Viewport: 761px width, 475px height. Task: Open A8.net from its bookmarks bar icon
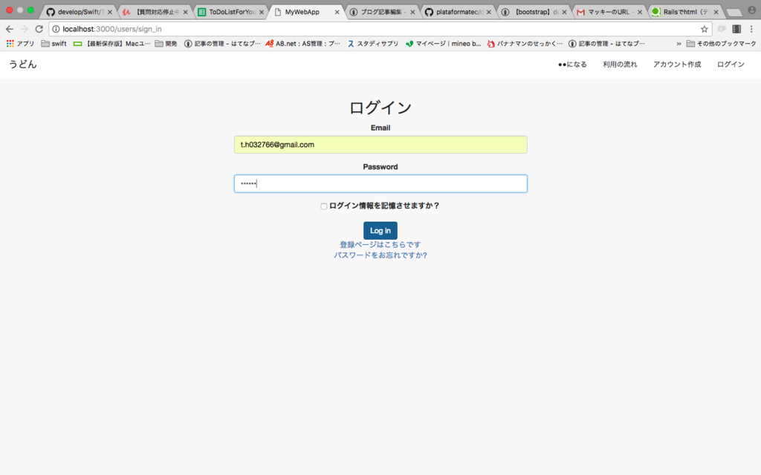coord(268,43)
